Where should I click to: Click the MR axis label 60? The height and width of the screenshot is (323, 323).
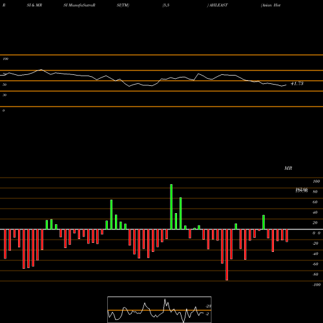tap(315, 202)
